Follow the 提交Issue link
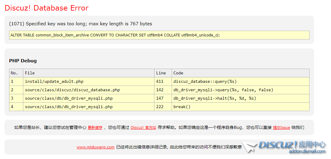 [281, 127]
